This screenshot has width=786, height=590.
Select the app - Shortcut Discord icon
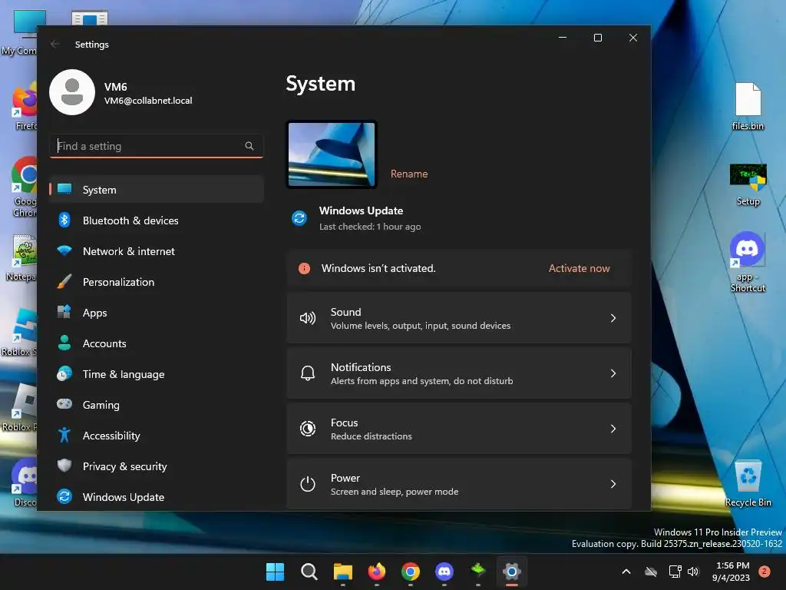tap(748, 262)
